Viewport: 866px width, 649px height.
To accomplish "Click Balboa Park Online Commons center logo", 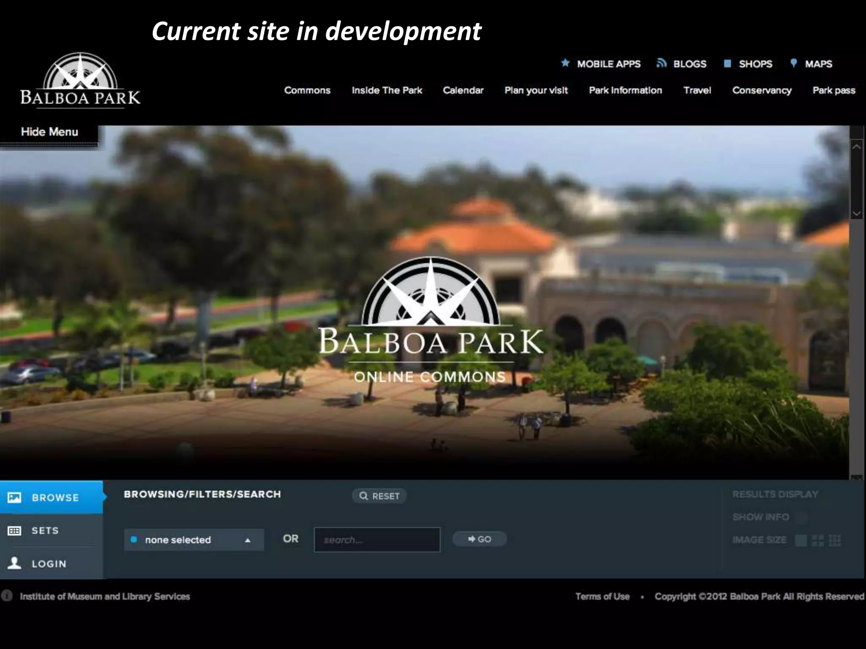I will pyautogui.click(x=431, y=320).
